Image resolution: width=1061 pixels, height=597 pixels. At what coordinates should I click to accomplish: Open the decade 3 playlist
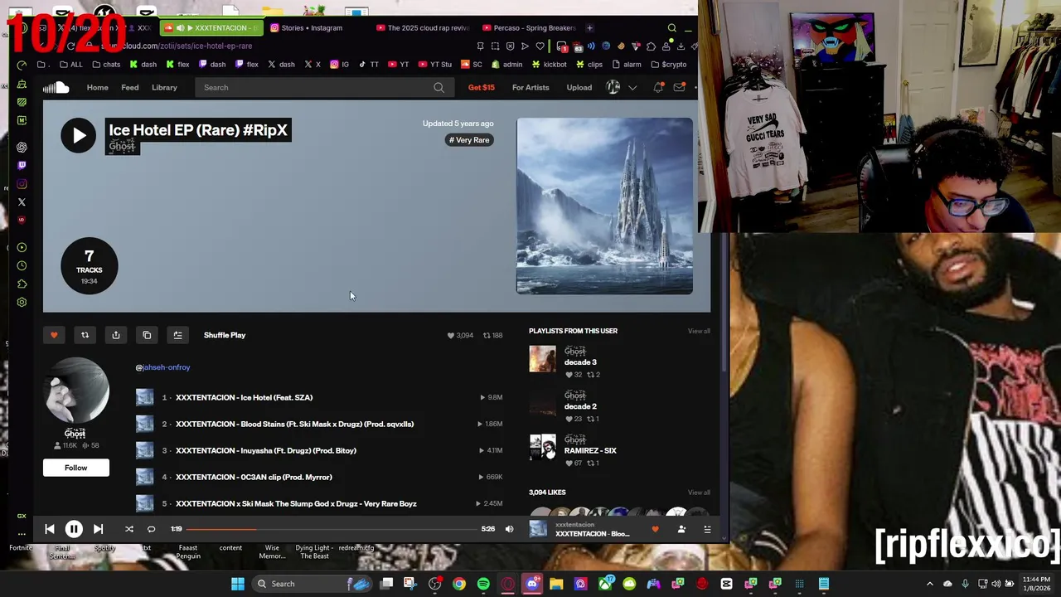pyautogui.click(x=580, y=362)
